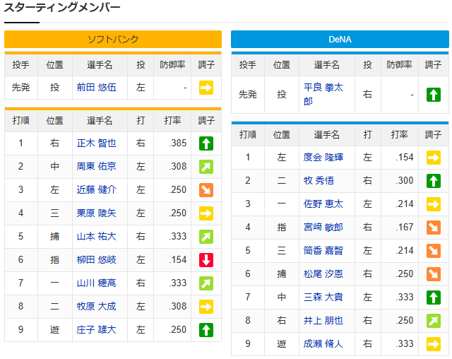Click the 打順 header in ソフトバンク batting table
The width and height of the screenshot is (452, 359).
pyautogui.click(x=20, y=121)
